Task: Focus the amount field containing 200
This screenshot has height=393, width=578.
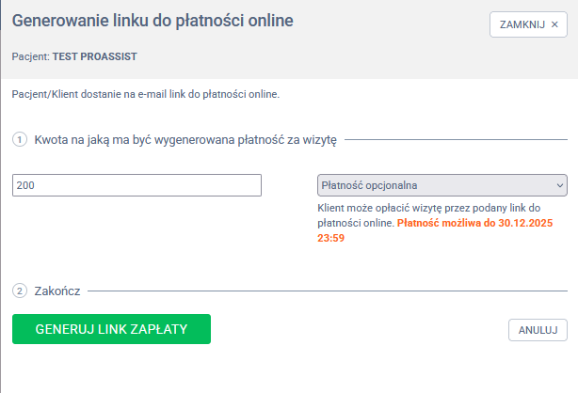Action: [136, 185]
